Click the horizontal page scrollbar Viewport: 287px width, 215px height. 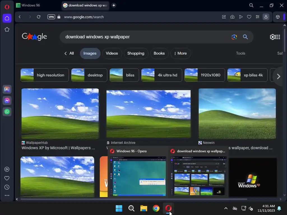[134, 199]
